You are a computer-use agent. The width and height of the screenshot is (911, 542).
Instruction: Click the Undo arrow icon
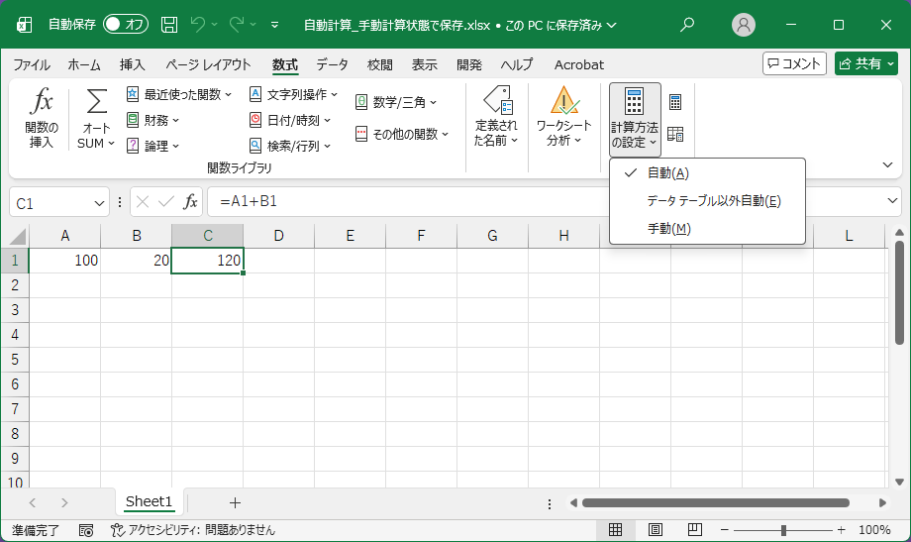click(197, 25)
